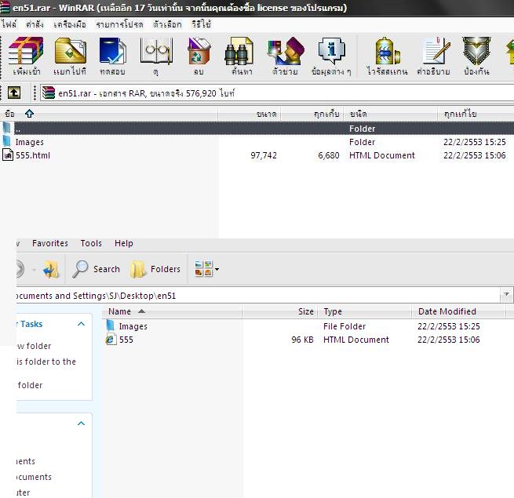Sort by ถูกแก้ไข (Modified) column header
Viewport: 514px width, 498px height.
pyautogui.click(x=476, y=114)
